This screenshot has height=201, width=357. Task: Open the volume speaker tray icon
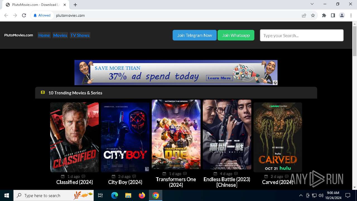point(321,195)
